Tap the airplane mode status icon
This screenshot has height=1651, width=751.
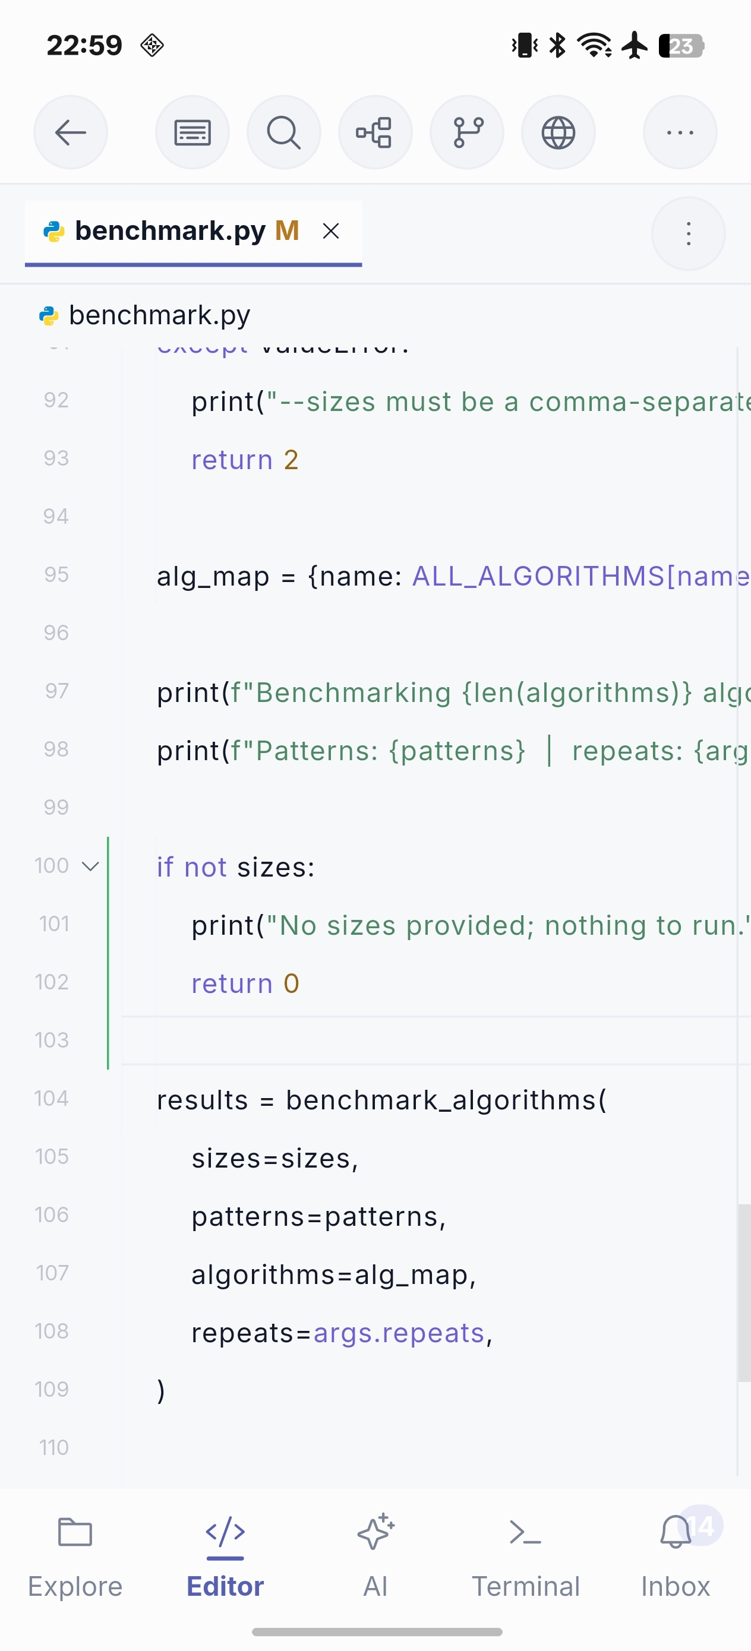coord(635,46)
